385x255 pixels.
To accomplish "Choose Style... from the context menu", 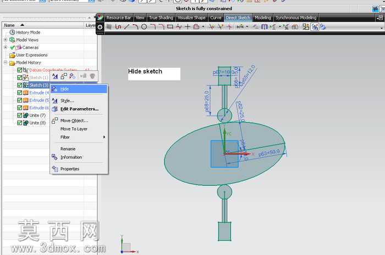I will click(x=79, y=100).
